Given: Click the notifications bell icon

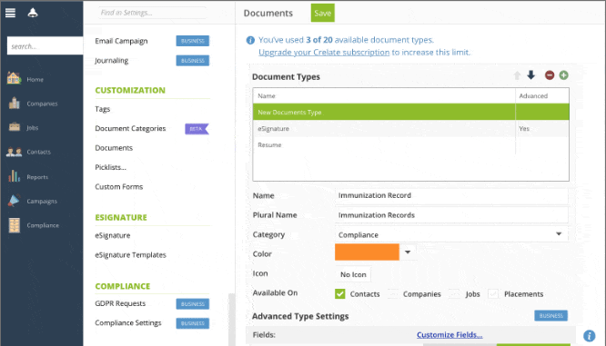Looking at the screenshot, I should pos(33,13).
